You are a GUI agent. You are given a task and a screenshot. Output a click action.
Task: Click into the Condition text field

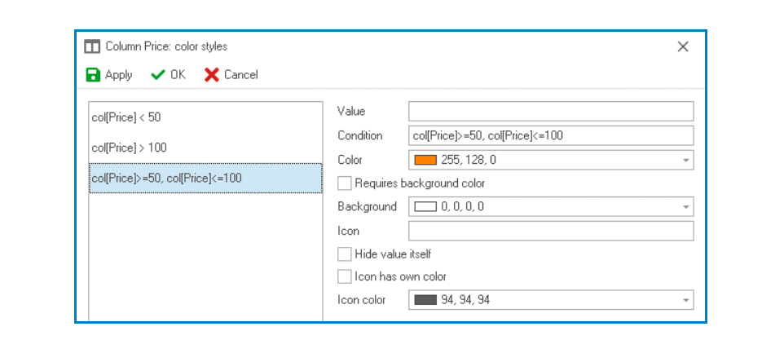pos(551,135)
